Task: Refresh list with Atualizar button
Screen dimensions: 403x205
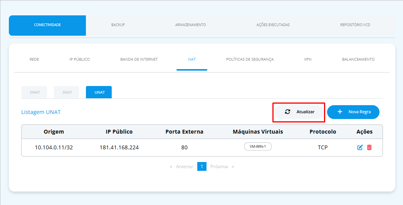Action: pos(299,112)
